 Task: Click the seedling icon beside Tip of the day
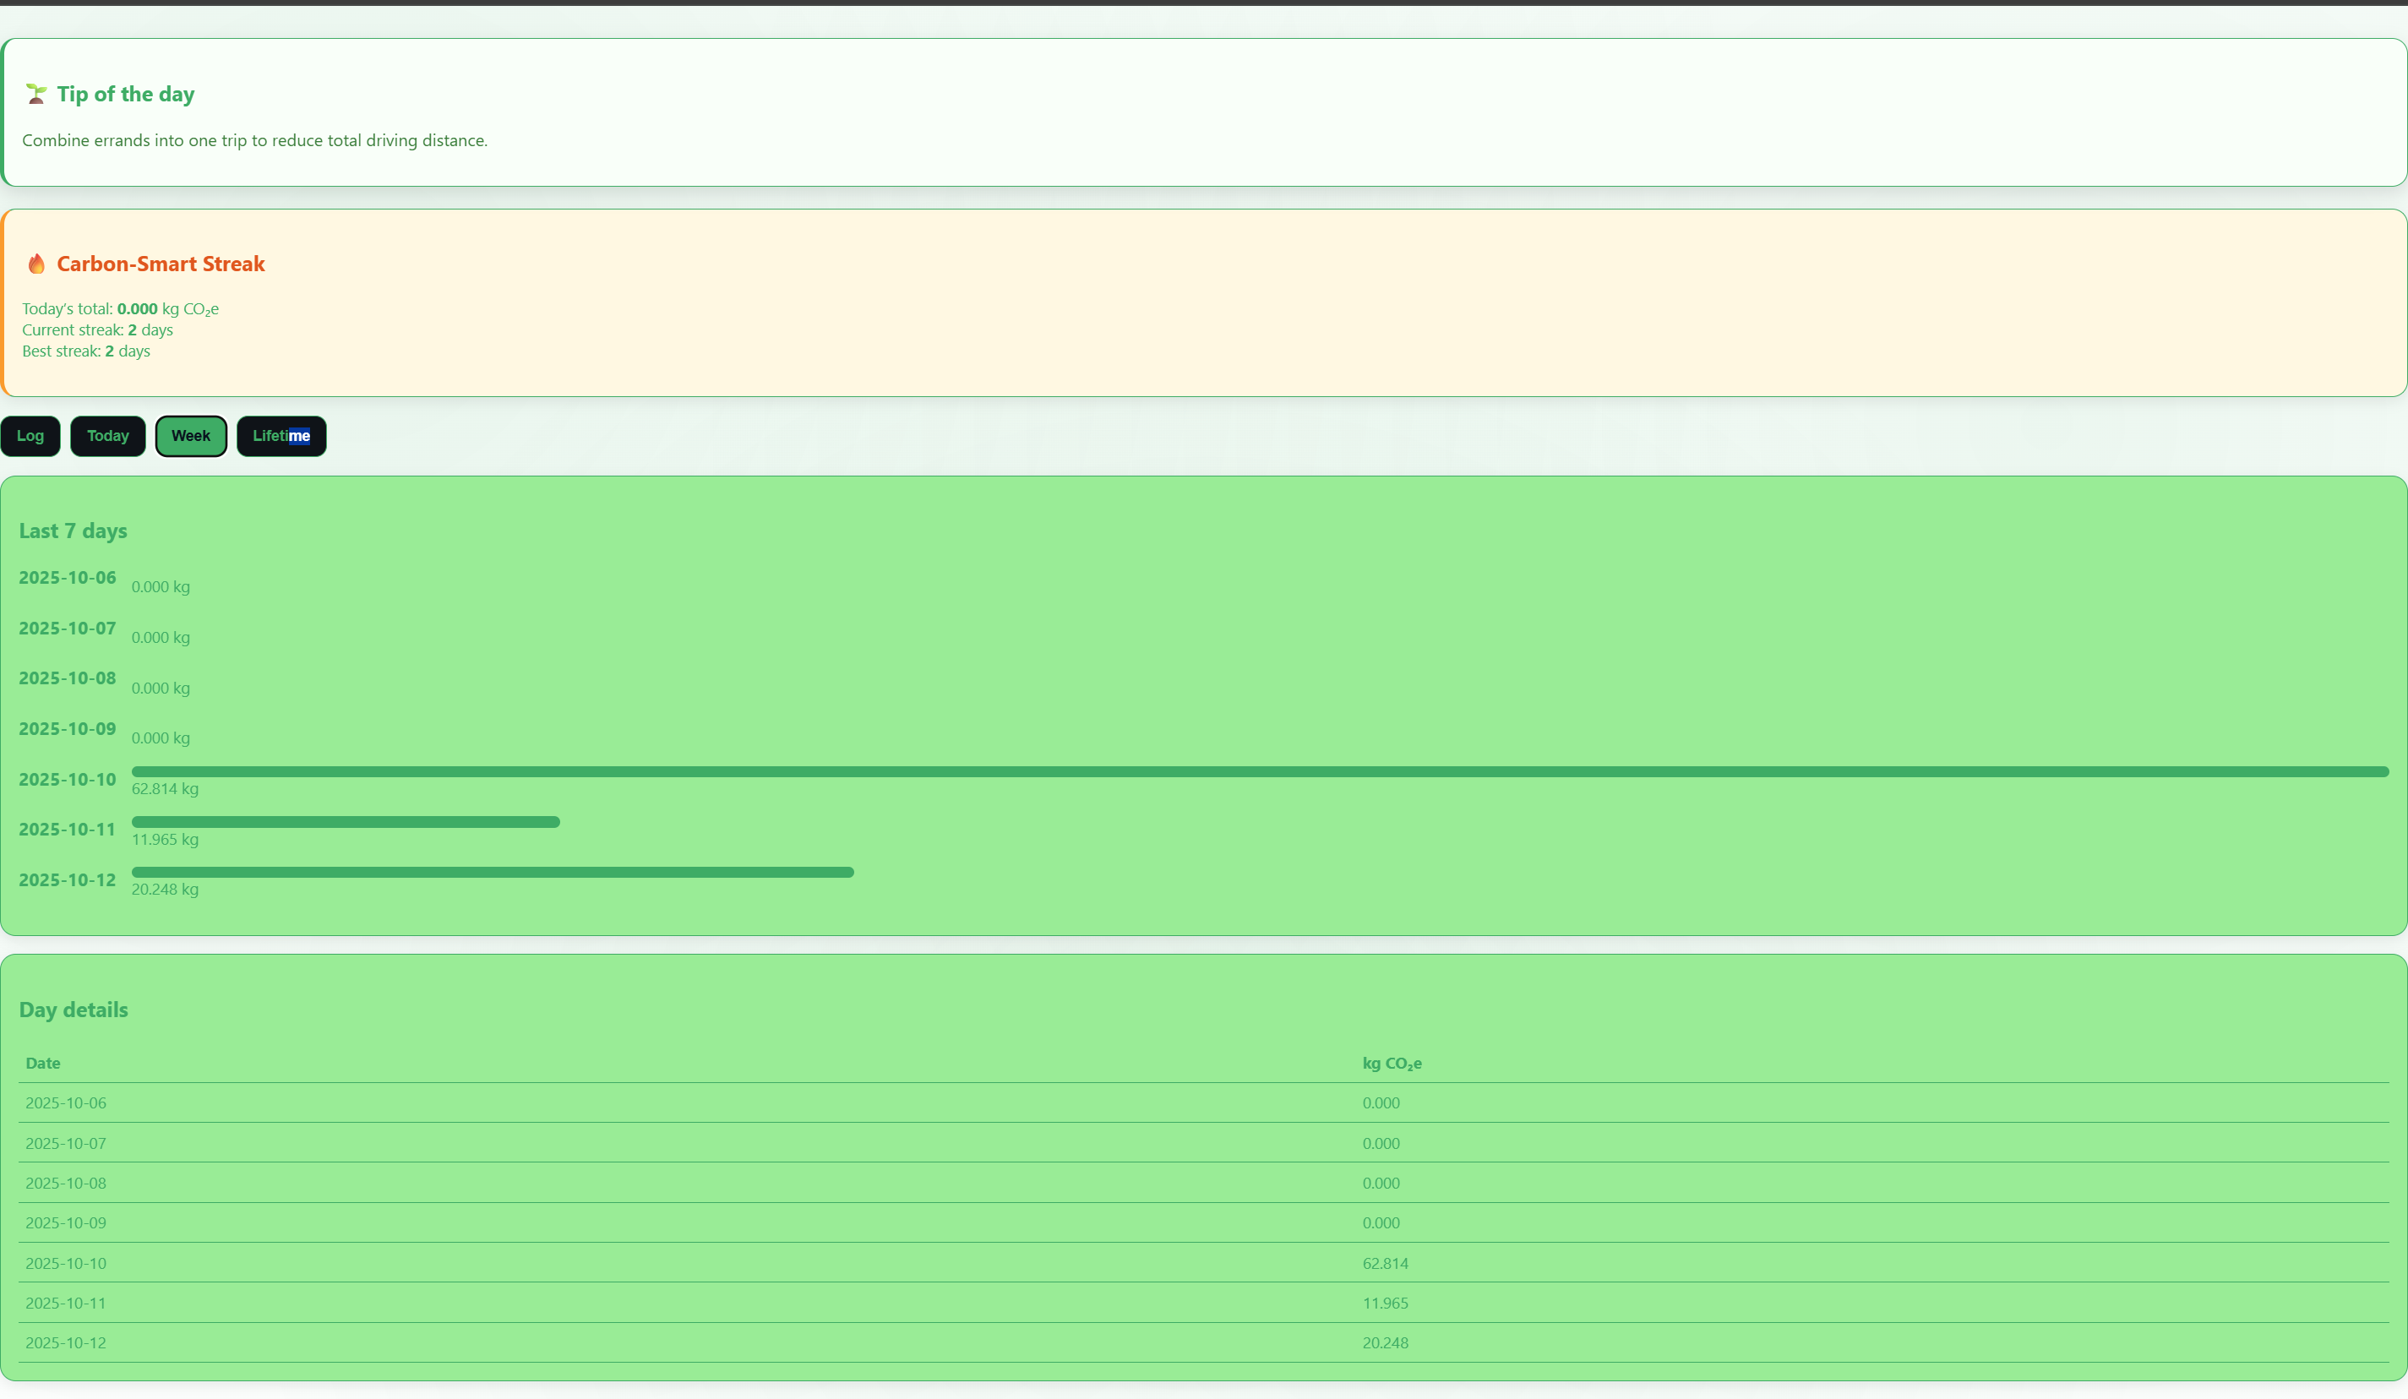point(36,94)
